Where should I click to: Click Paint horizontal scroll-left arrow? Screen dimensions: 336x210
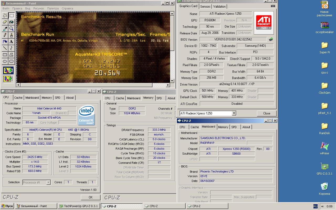(18, 85)
